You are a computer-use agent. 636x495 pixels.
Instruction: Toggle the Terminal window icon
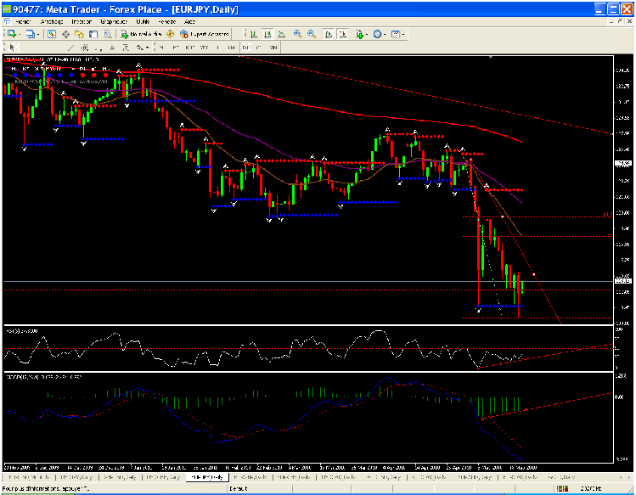click(x=93, y=34)
